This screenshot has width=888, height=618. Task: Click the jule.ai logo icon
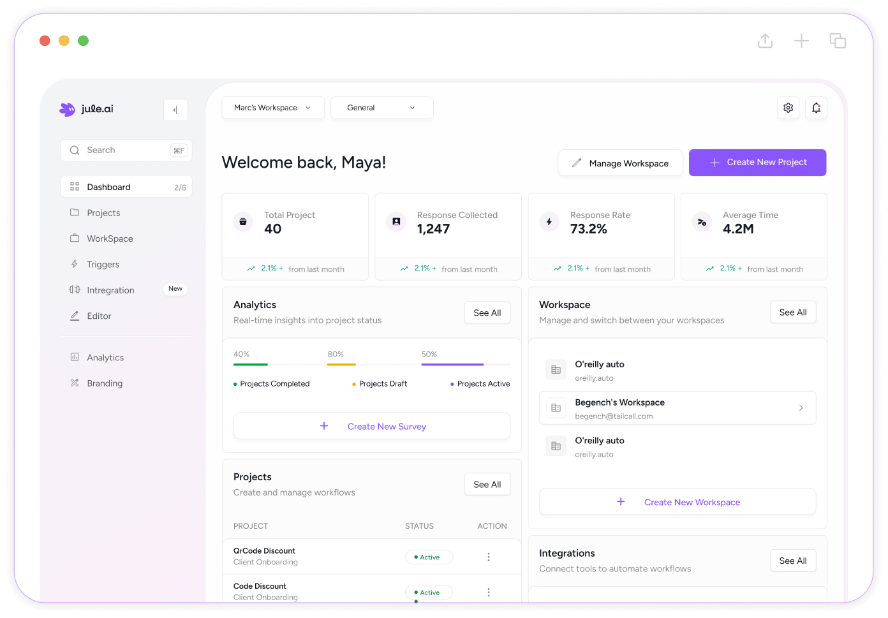pyautogui.click(x=67, y=109)
